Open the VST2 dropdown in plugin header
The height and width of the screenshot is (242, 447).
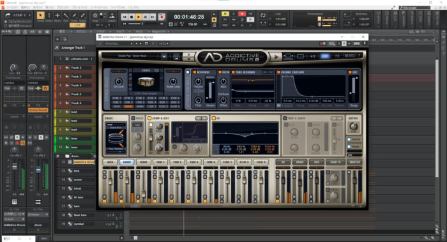163,43
